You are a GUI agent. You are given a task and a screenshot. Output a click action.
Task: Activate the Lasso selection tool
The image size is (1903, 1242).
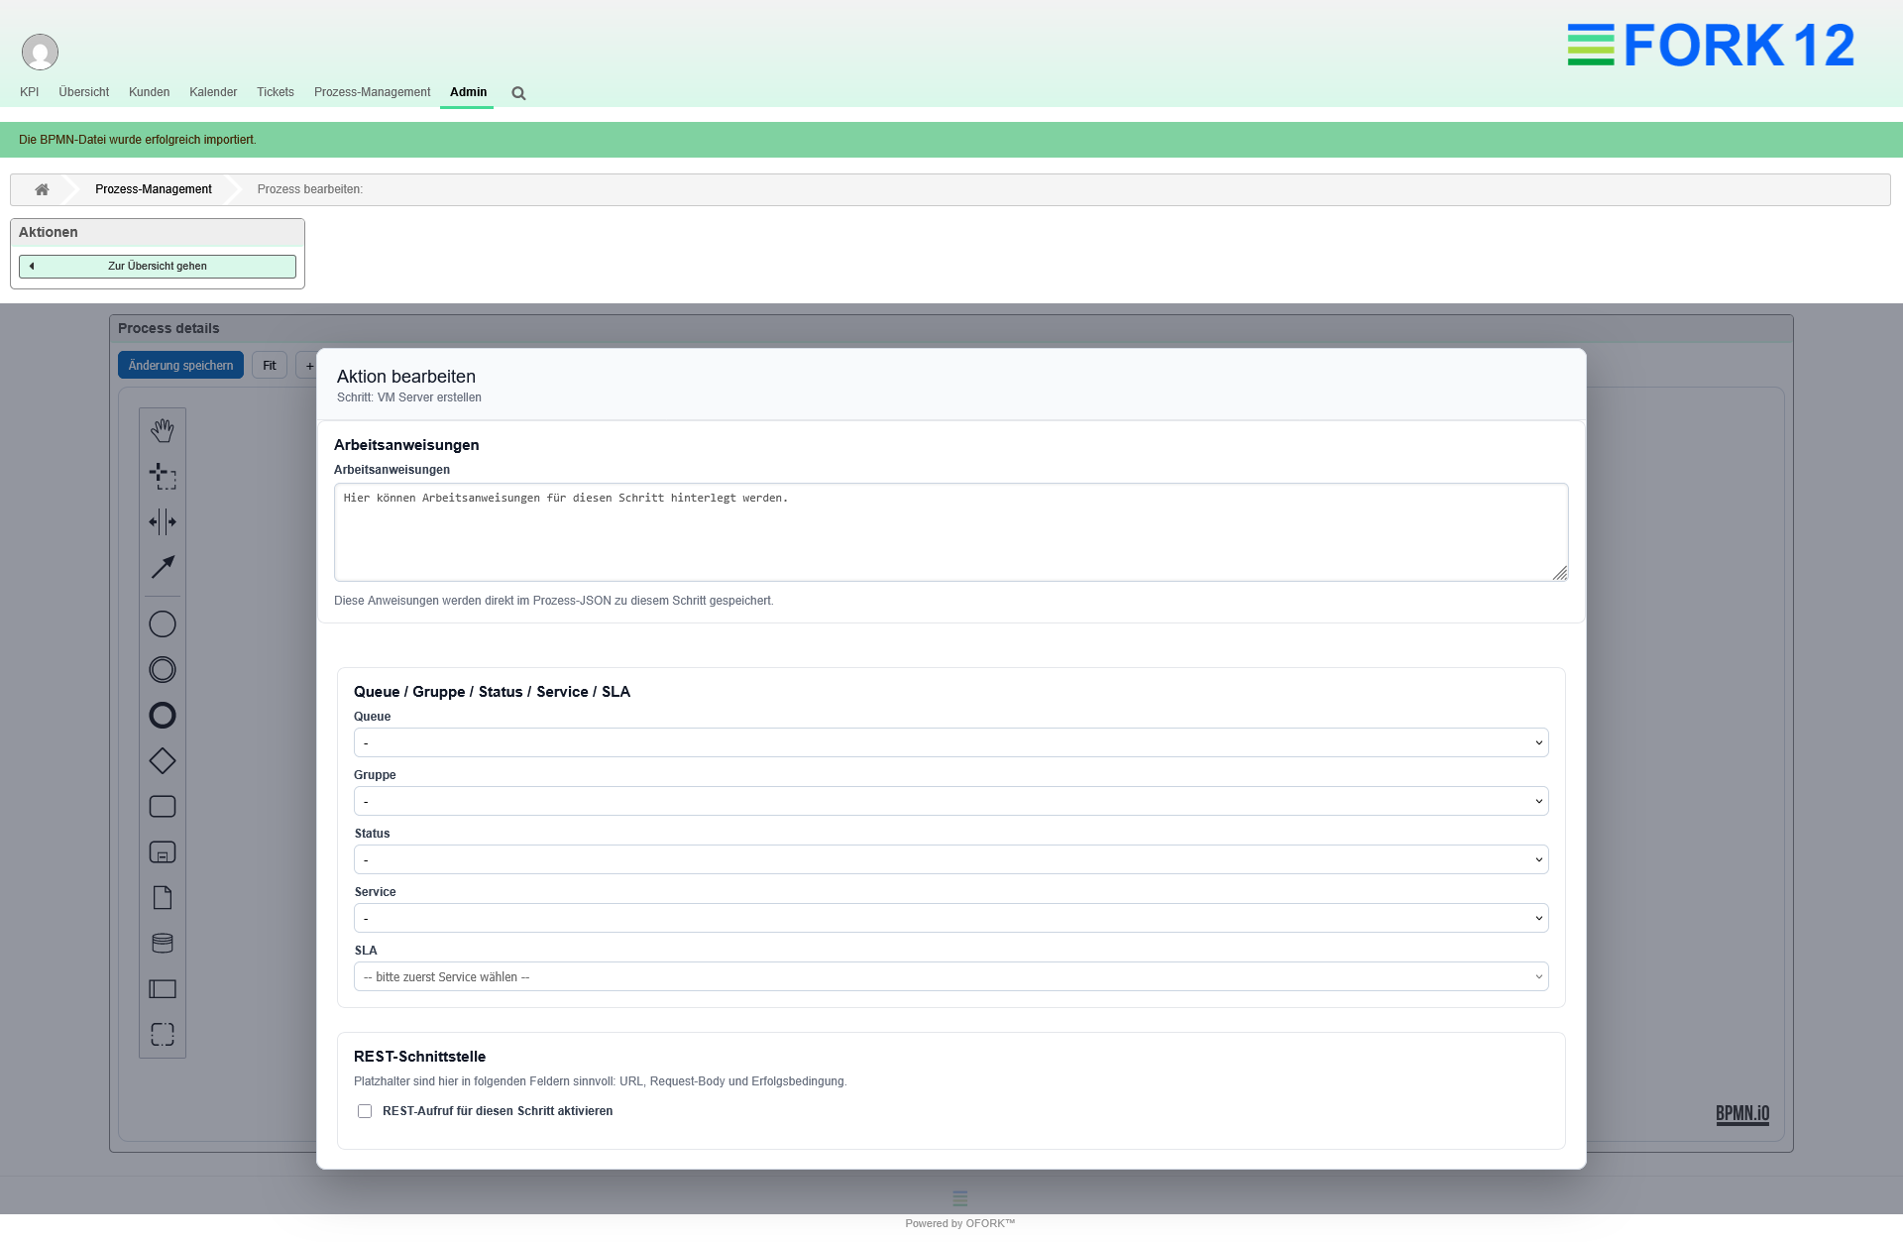coord(162,475)
